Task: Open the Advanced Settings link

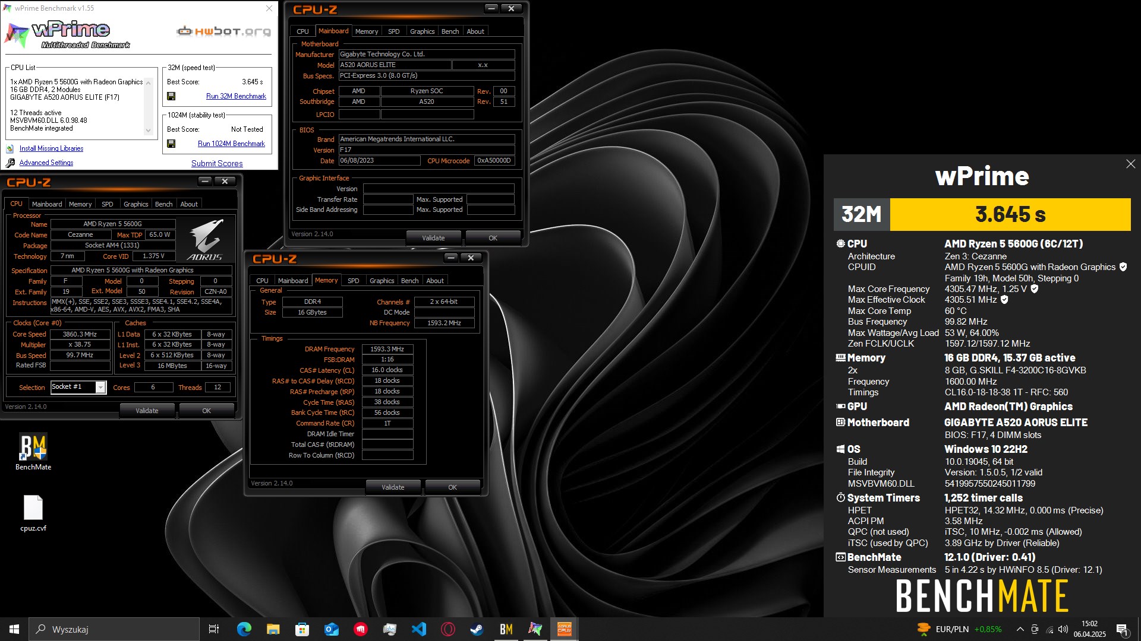Action: [x=46, y=163]
